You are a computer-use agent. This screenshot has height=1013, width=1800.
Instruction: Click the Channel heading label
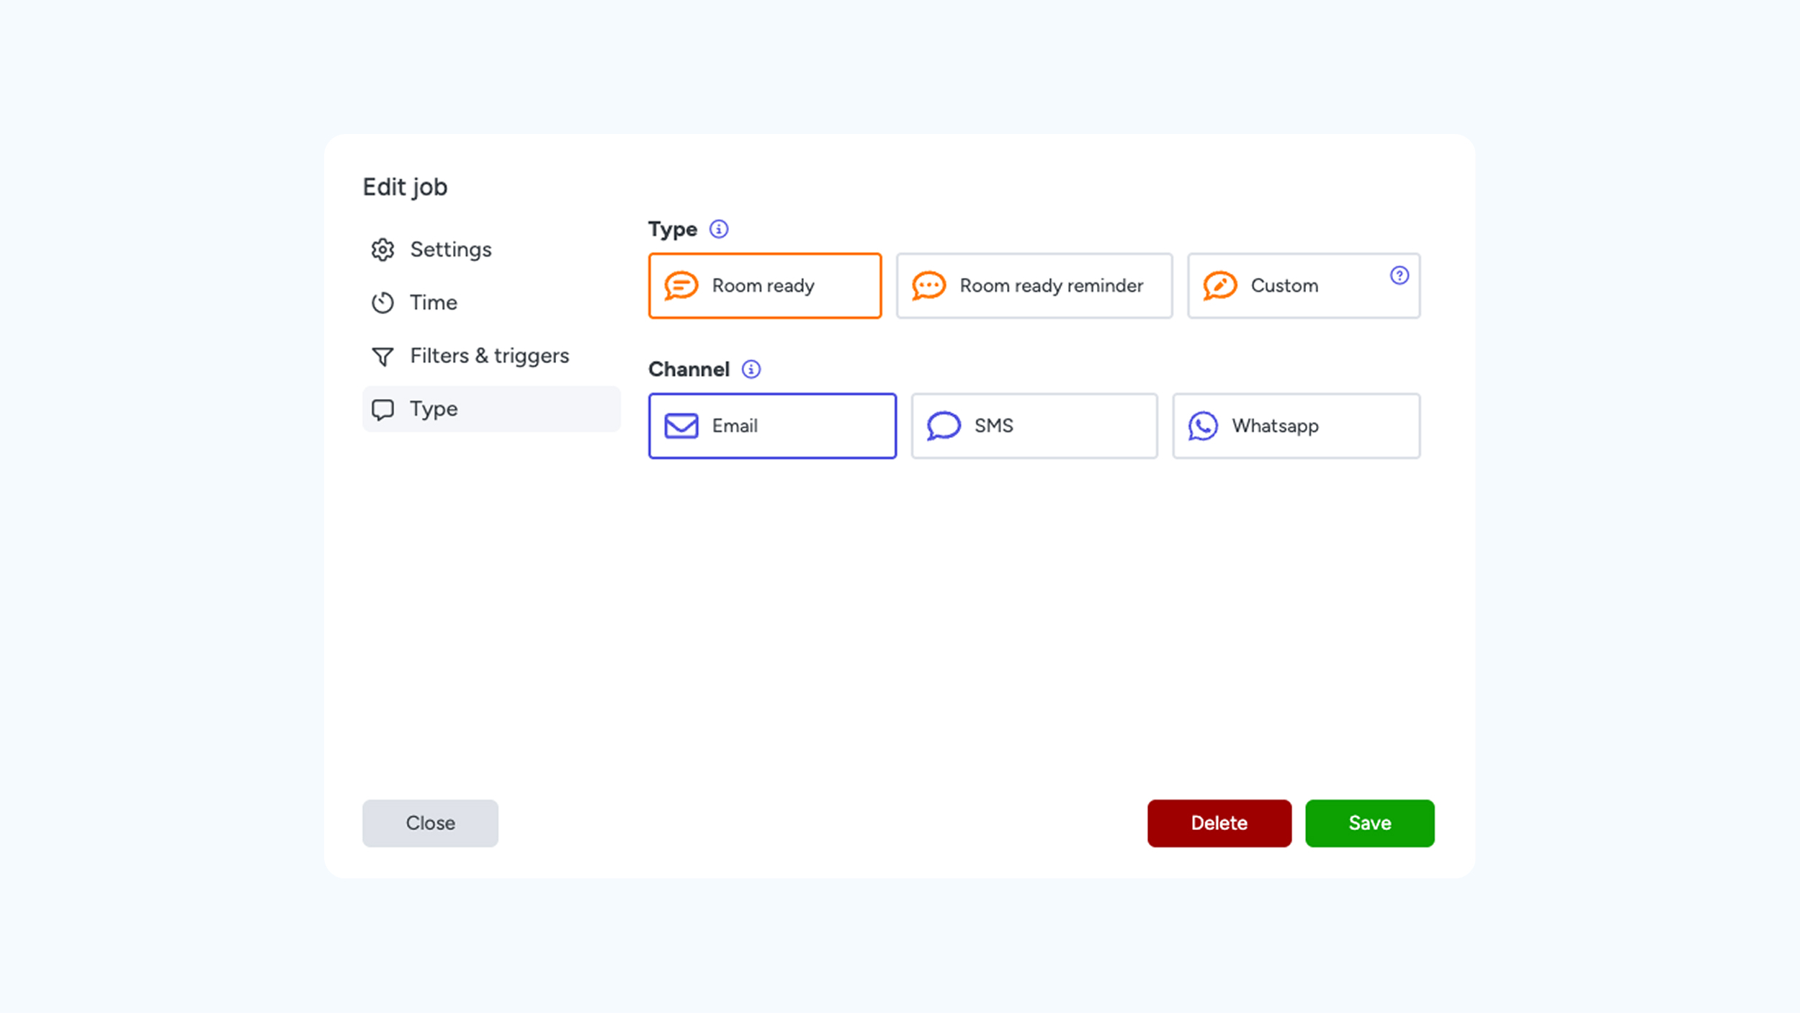(689, 369)
